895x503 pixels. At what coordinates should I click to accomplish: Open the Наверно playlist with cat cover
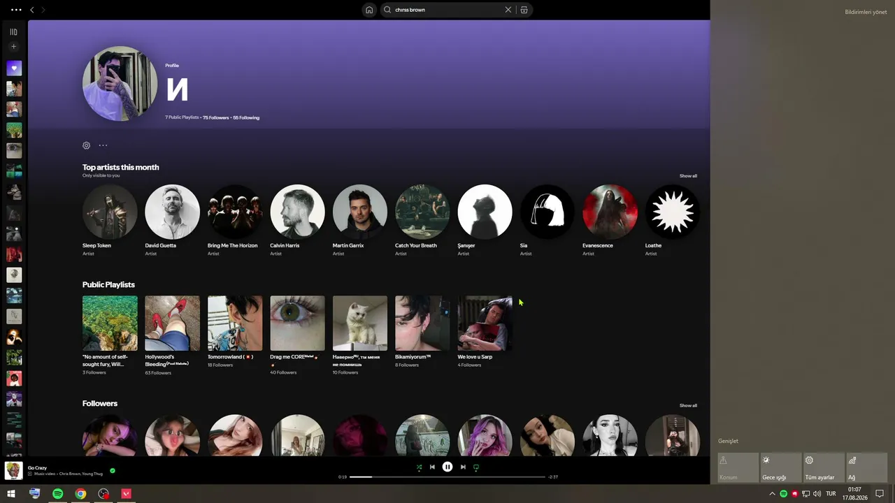point(360,335)
